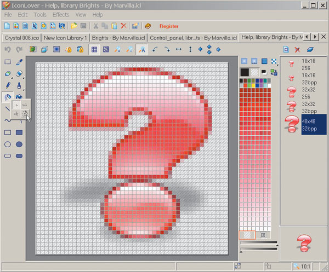Select the green color eraser tool
Screen dimensions: 329x272
[x=8, y=73]
